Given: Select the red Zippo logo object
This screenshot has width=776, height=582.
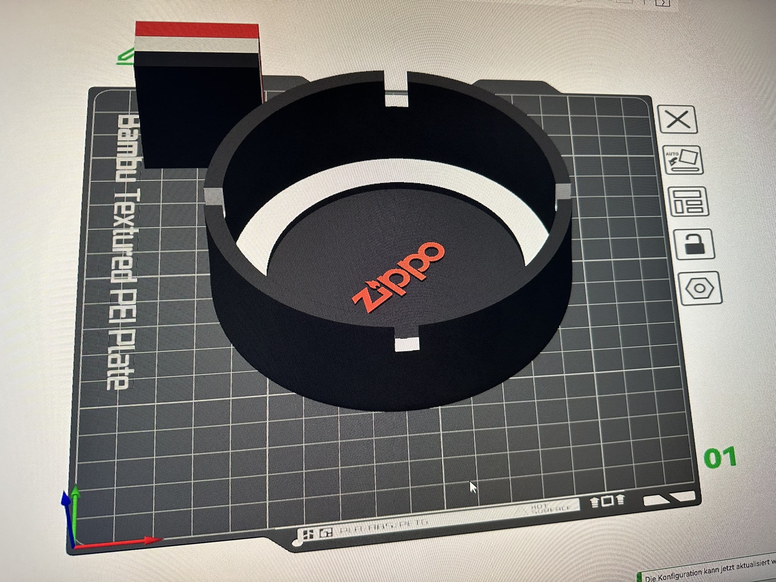Looking at the screenshot, I should (398, 277).
